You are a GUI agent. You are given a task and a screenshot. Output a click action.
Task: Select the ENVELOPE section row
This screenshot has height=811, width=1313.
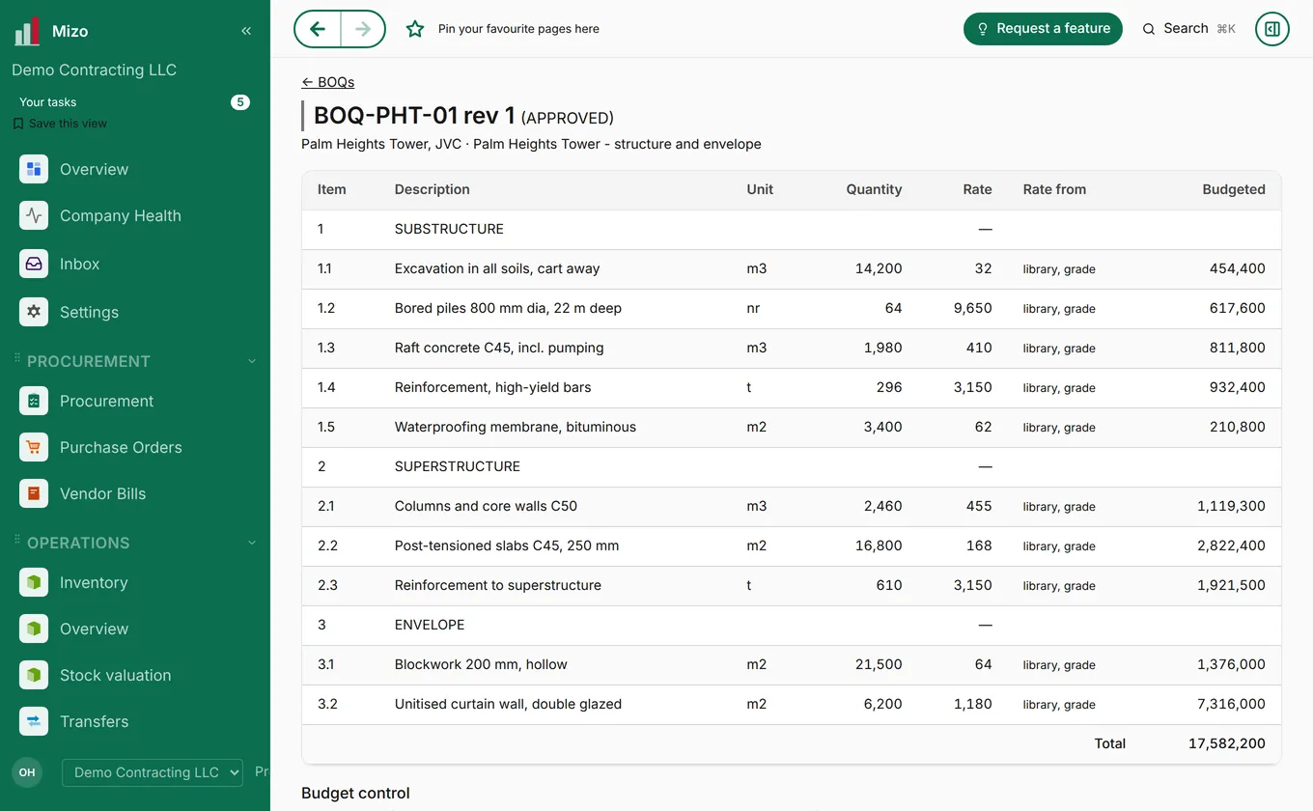click(x=792, y=626)
